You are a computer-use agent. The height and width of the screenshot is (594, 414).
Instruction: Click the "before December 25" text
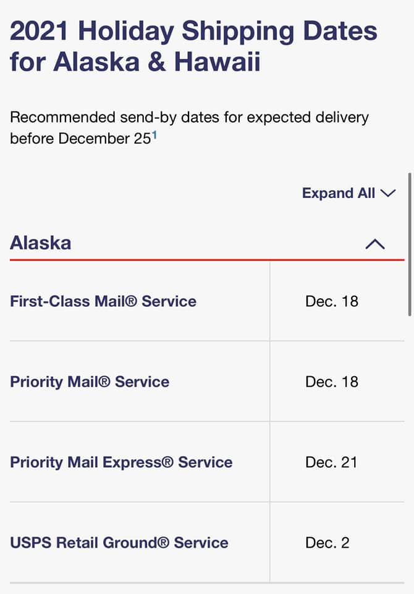click(x=80, y=138)
